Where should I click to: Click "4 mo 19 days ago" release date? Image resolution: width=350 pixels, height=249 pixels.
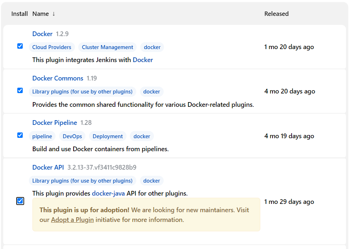click(289, 136)
